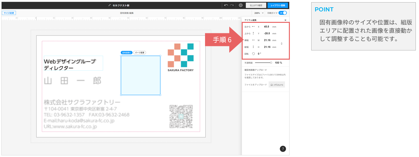Click the X position value field

pyautogui.click(x=267, y=27)
